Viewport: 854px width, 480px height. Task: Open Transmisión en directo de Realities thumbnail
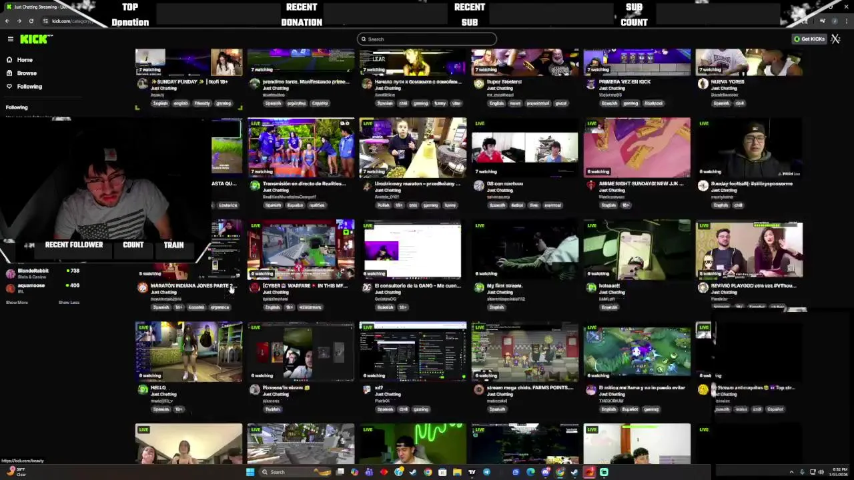click(x=301, y=148)
